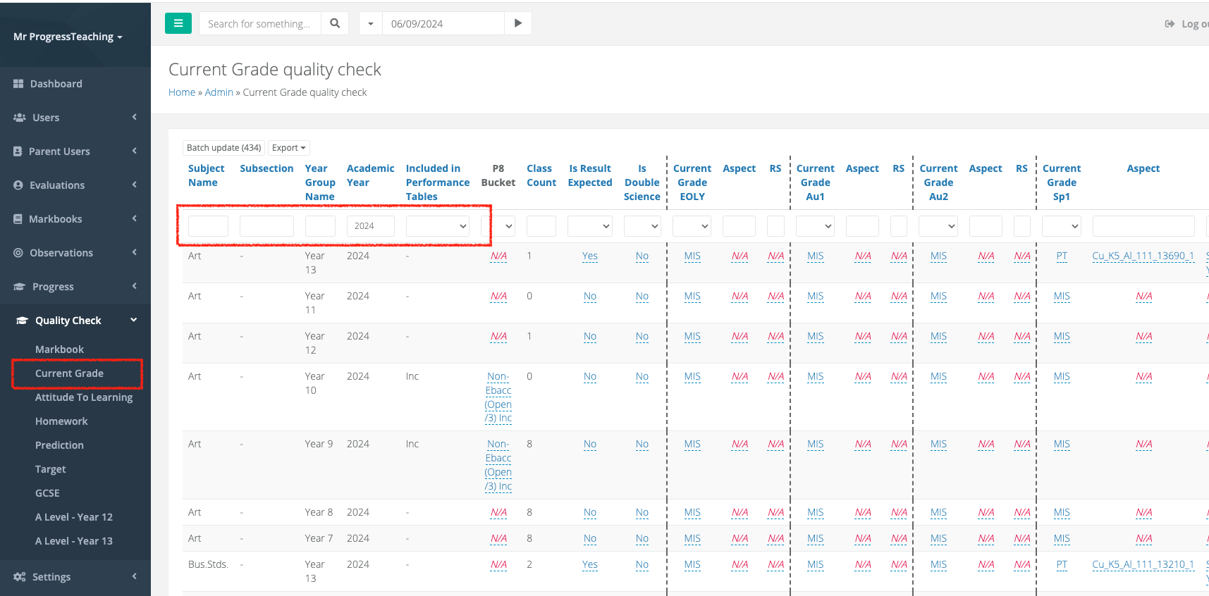Screen dimensions: 1209x596
Task: Open Prediction quality check
Action: pos(59,445)
